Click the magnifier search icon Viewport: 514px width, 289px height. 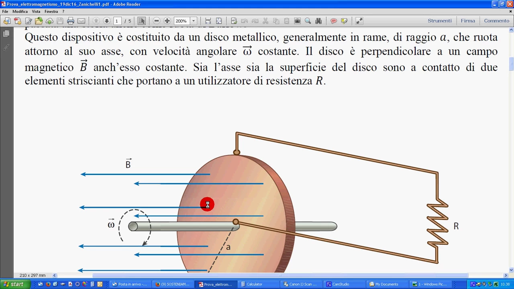point(308,21)
